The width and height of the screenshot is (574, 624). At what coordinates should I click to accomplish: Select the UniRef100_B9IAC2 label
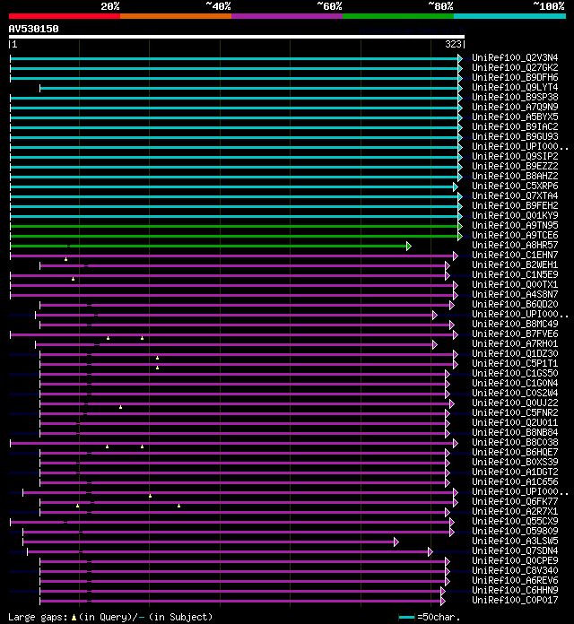[515, 127]
